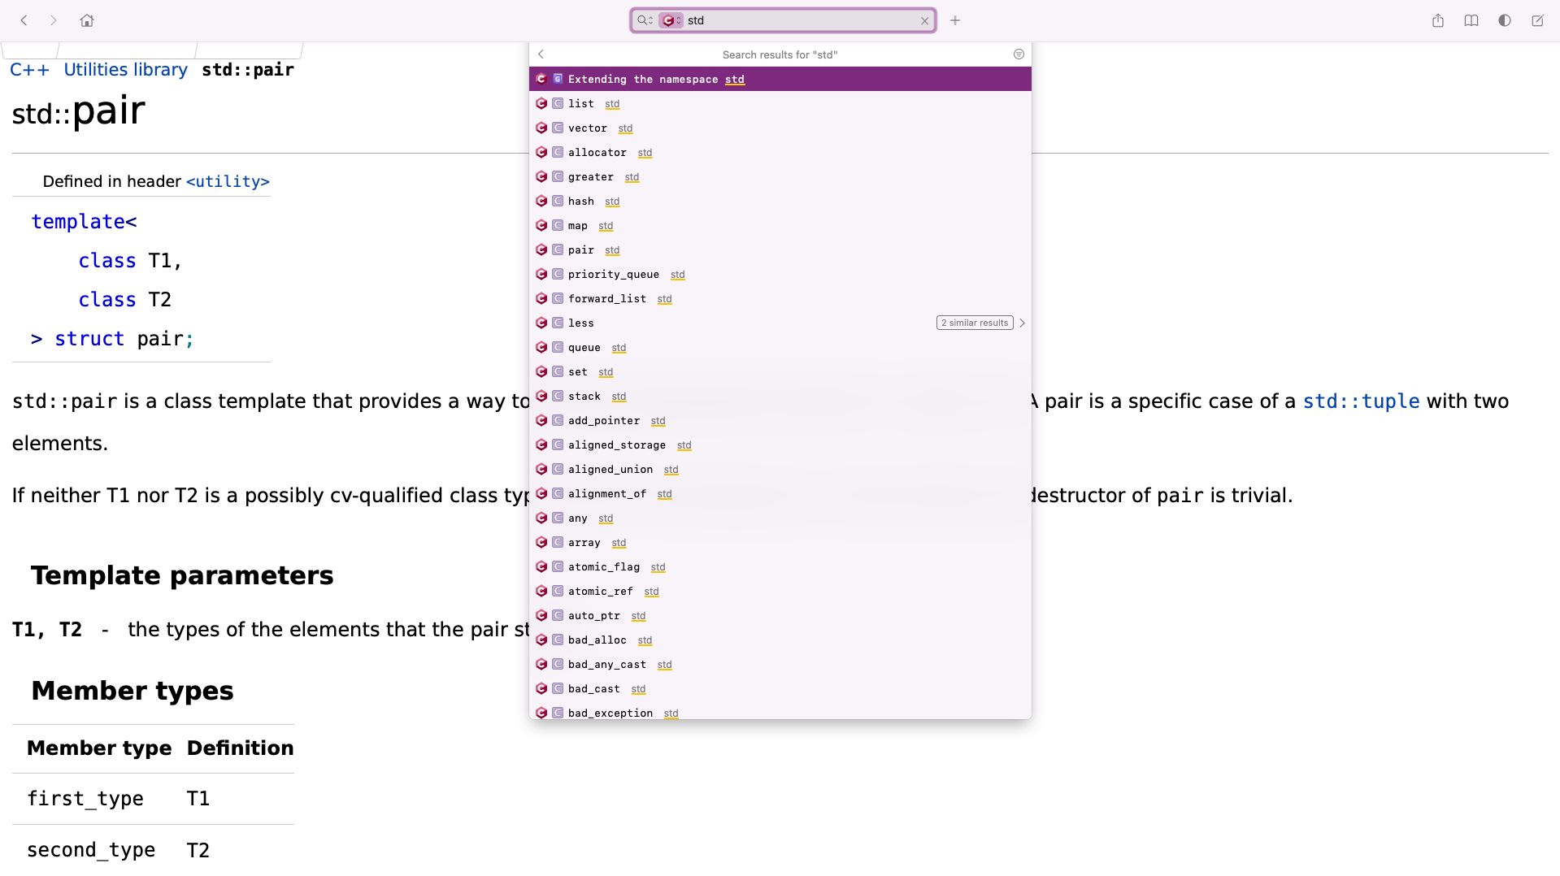Go back in the search results popover
This screenshot has width=1560, height=876.
[541, 54]
